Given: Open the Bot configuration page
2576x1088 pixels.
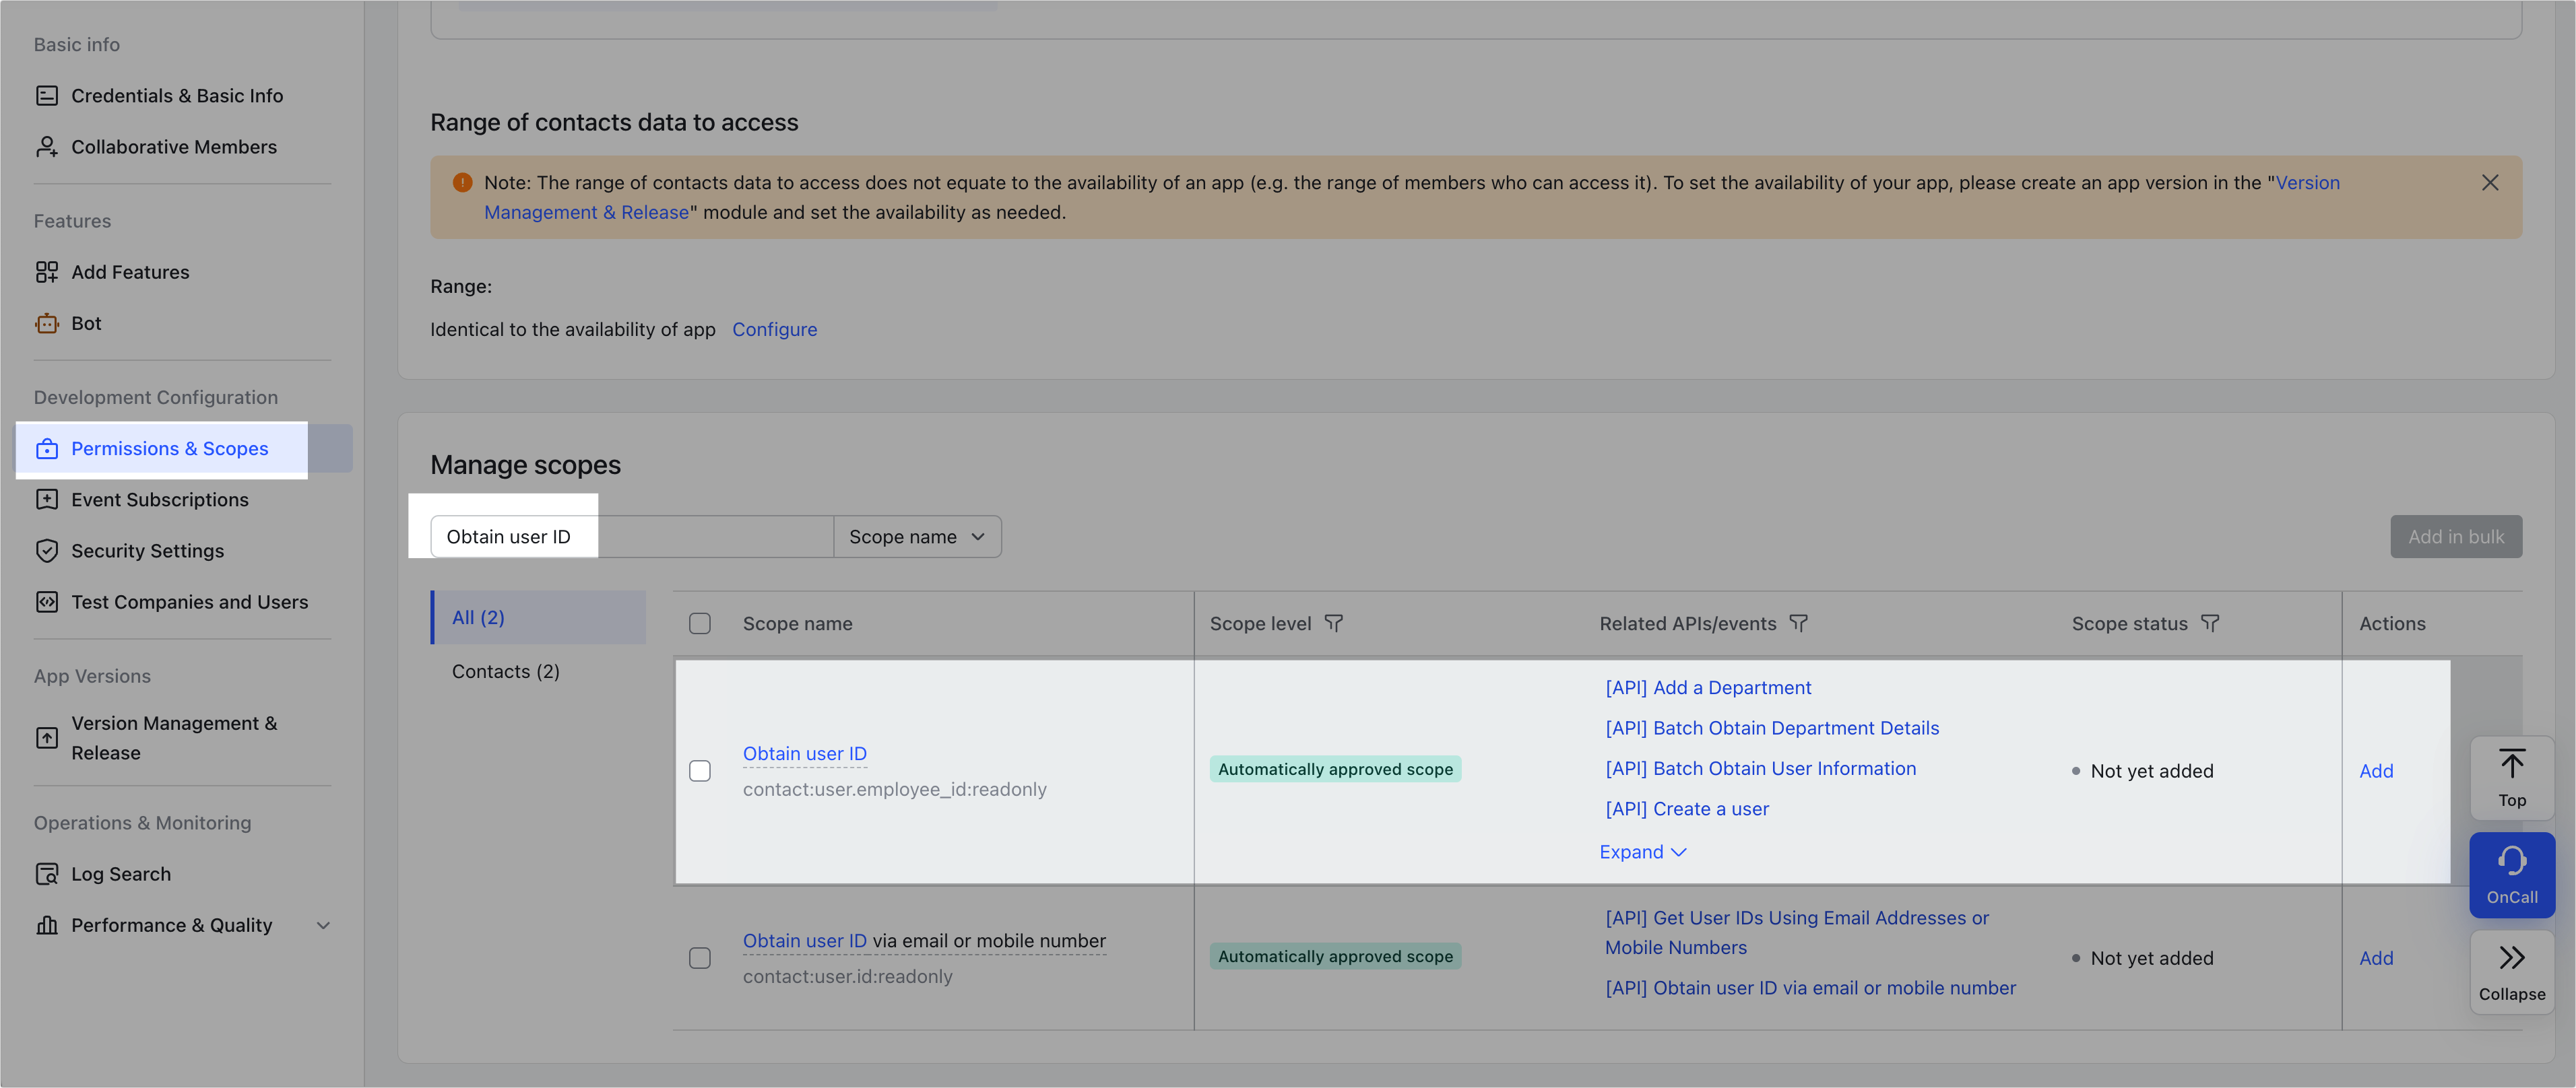Looking at the screenshot, I should 85,322.
